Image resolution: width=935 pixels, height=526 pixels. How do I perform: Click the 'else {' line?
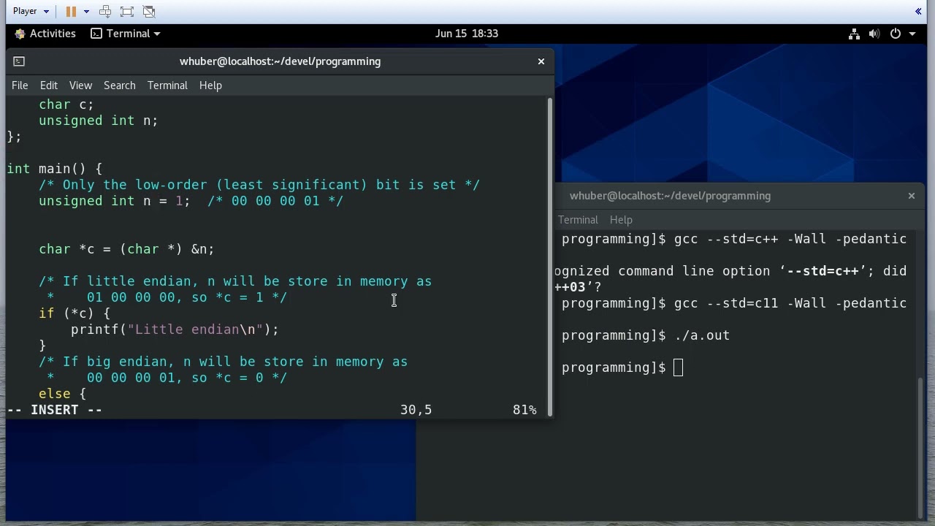coord(63,394)
